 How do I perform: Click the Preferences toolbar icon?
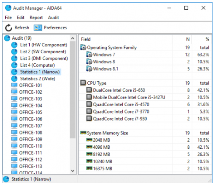pos(38,28)
